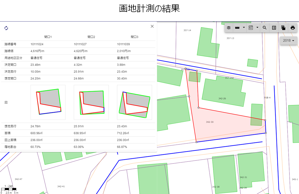Screen dimensions: 299x194
Task: Expand the layout tool dropdown arrow
Action: click(x=257, y=28)
